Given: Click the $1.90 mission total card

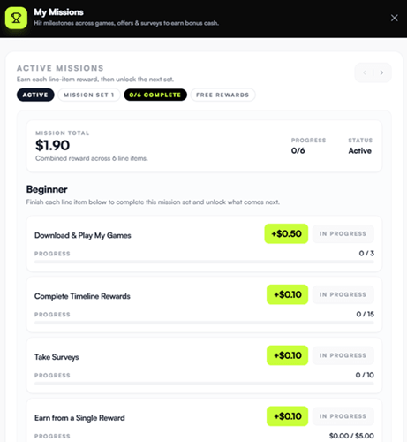Looking at the screenshot, I should (x=204, y=146).
